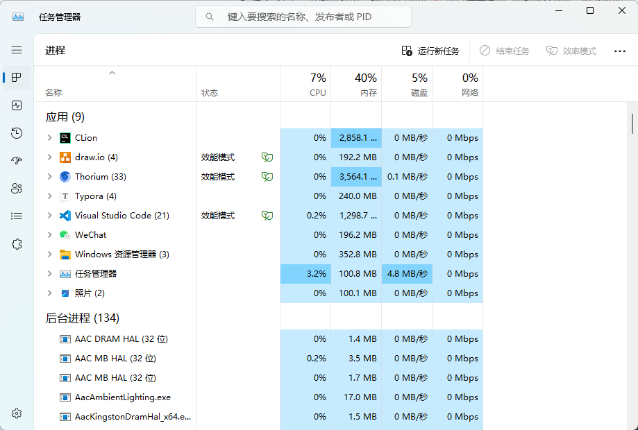This screenshot has width=638, height=430.
Task: Expand the 照片 process group
Action: tap(49, 293)
